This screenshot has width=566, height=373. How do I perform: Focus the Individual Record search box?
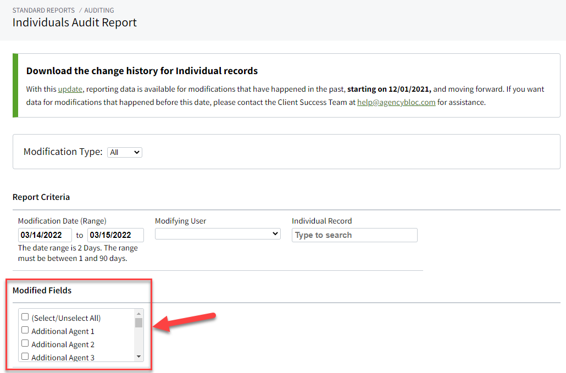354,235
